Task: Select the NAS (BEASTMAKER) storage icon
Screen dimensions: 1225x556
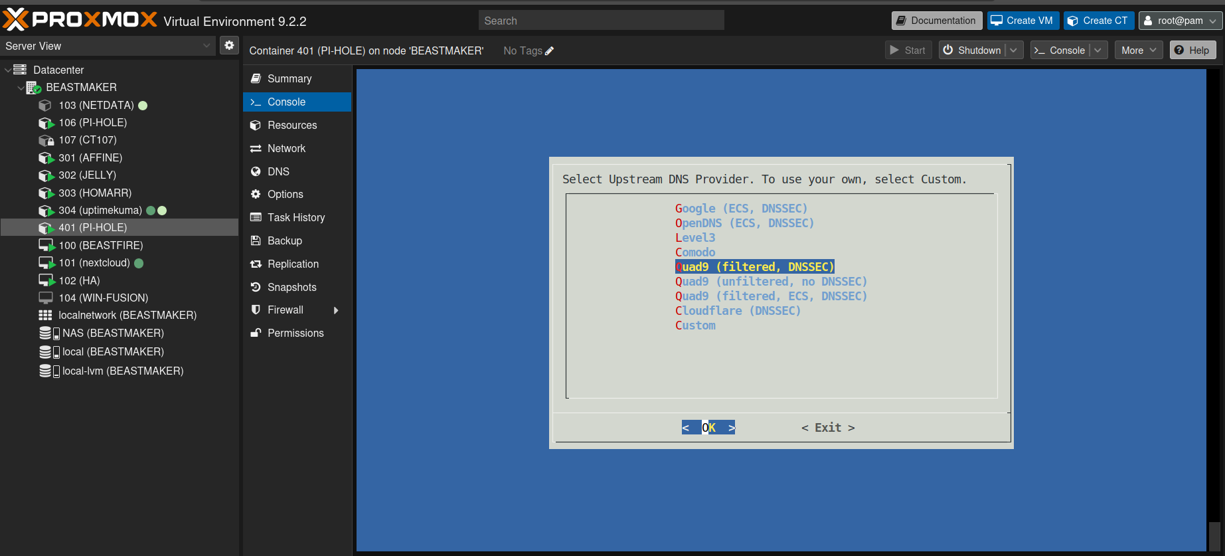Action: pos(49,333)
